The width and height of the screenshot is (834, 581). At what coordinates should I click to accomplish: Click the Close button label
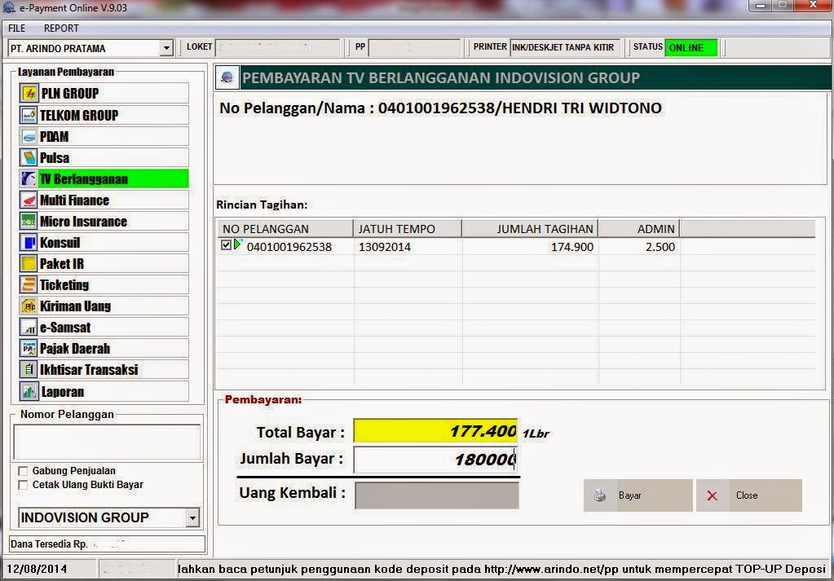(747, 495)
